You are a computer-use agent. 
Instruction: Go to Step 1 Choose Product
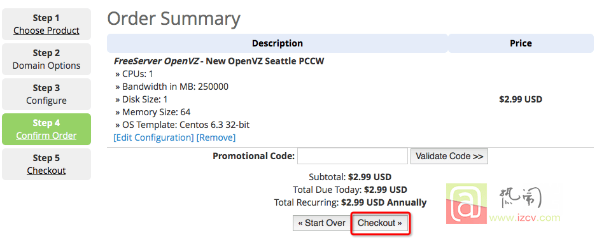[x=46, y=24]
